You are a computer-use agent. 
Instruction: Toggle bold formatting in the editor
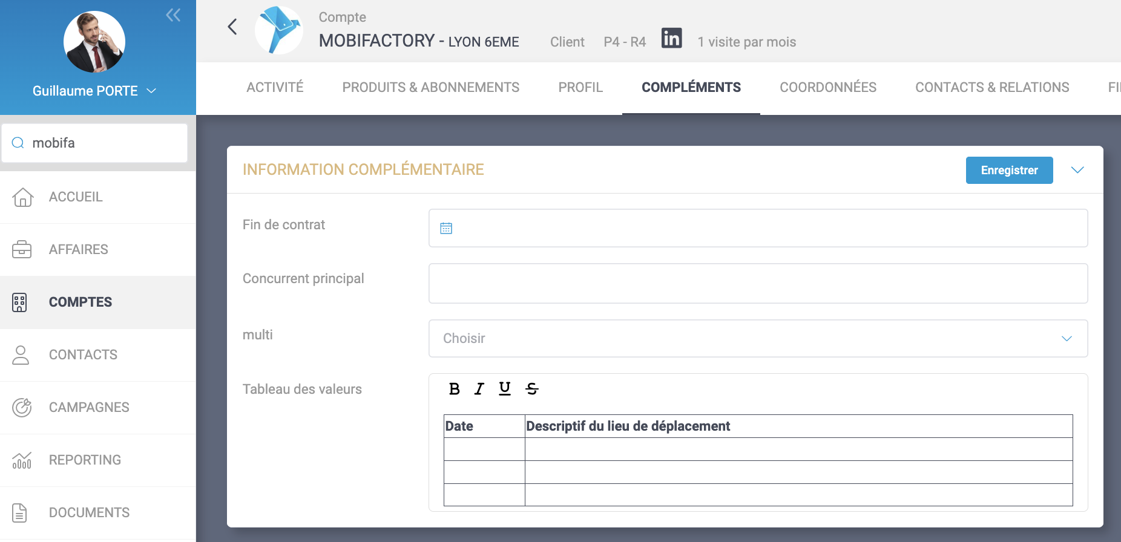tap(455, 389)
